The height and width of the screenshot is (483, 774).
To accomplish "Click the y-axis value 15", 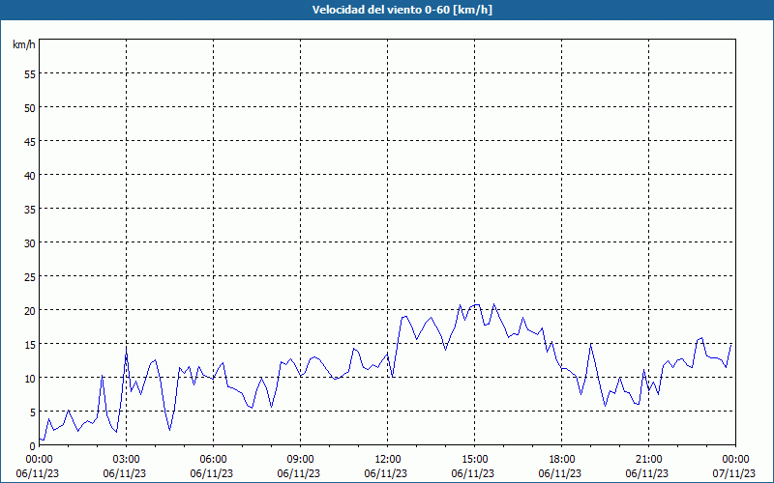I will (30, 344).
